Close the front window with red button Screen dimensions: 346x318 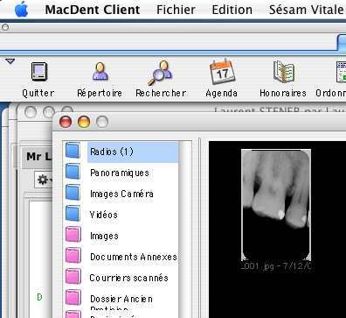tap(66, 122)
